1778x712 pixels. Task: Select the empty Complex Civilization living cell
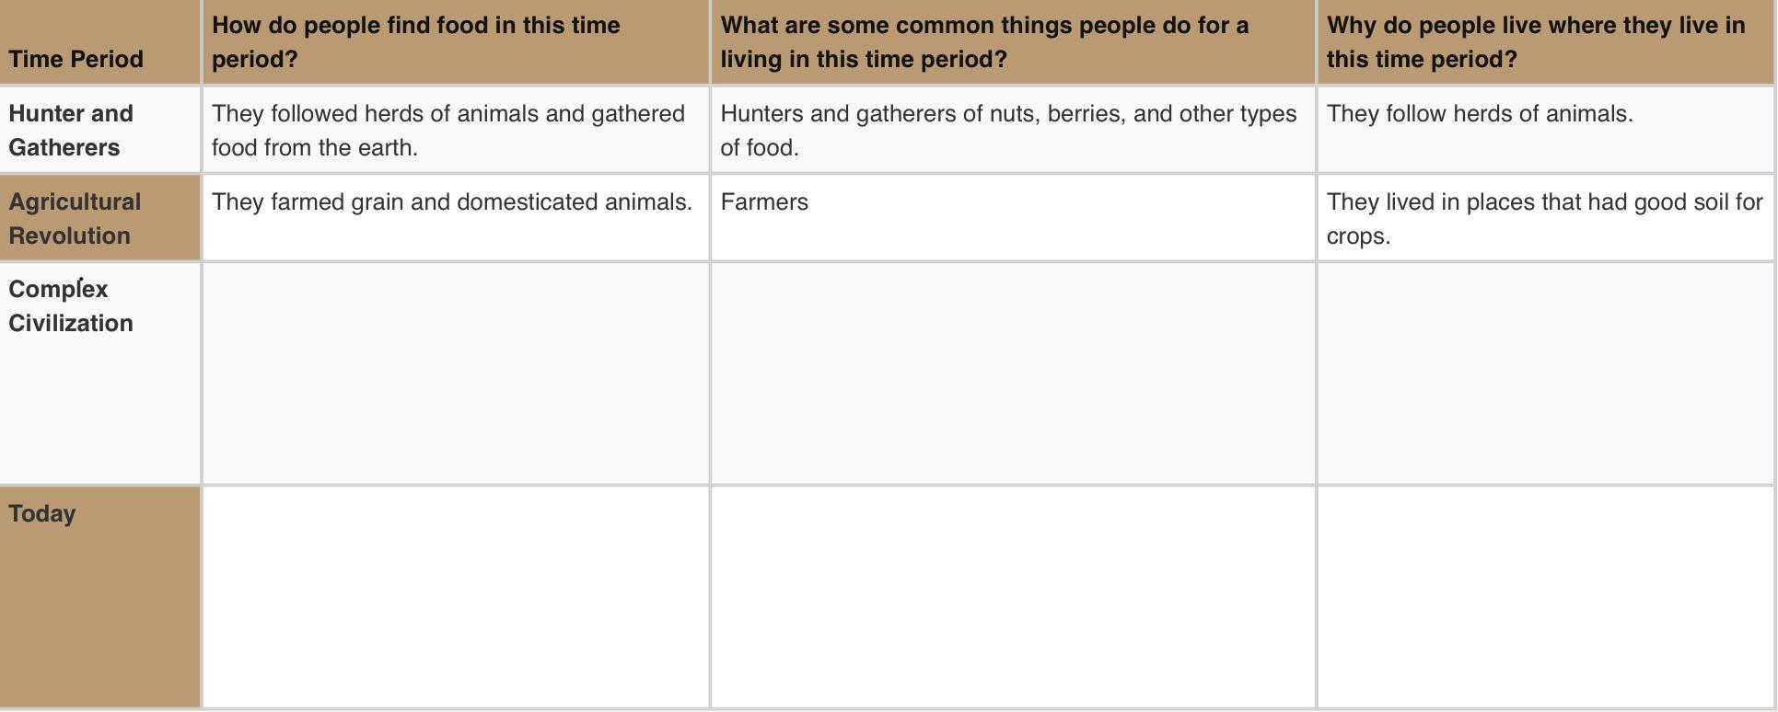point(1013,373)
